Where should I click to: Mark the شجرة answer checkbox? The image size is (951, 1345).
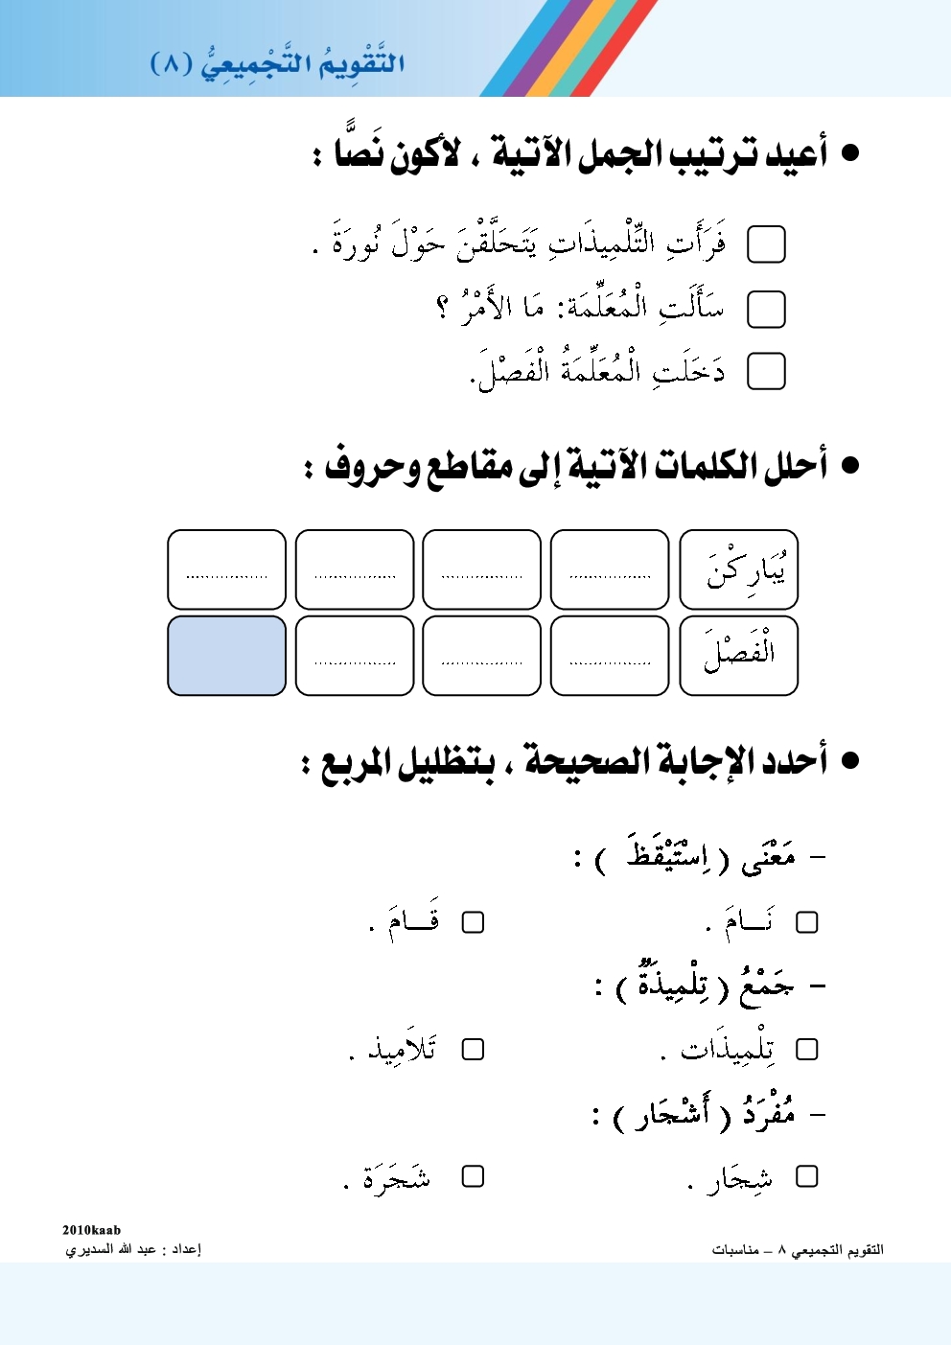click(473, 1176)
